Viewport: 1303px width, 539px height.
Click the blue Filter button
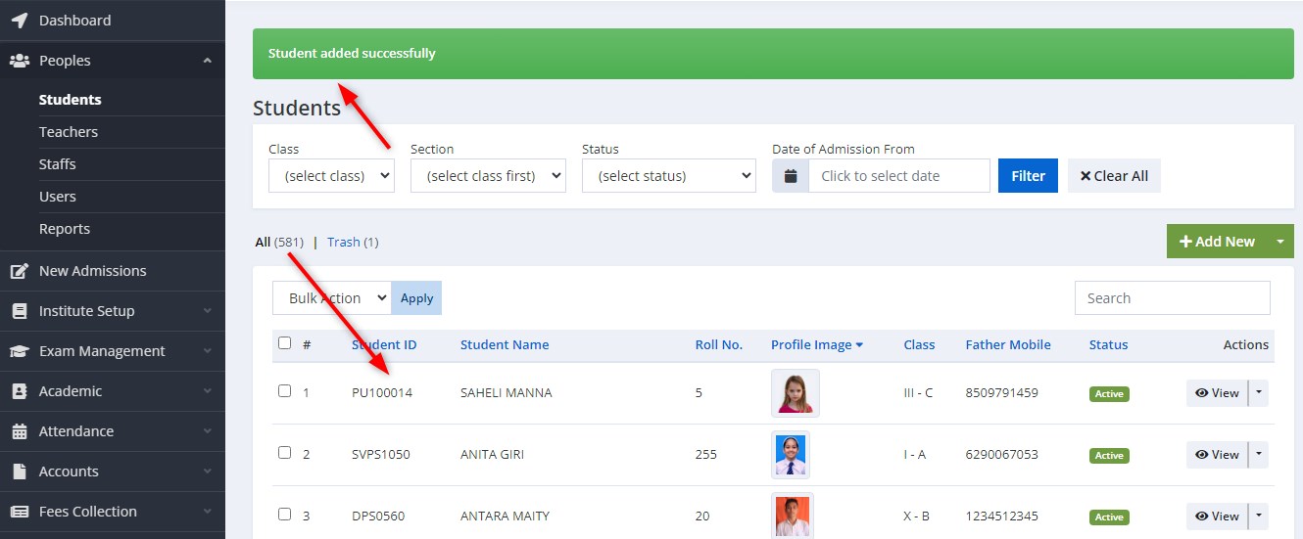coord(1028,176)
